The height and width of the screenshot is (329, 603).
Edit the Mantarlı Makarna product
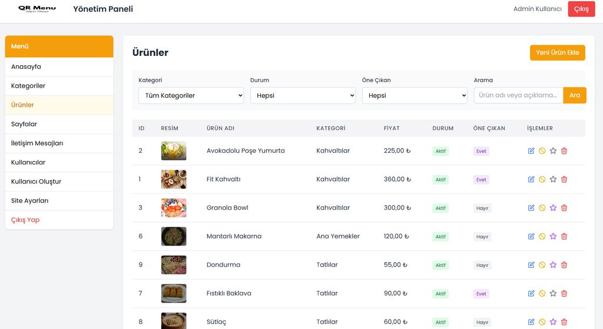pos(531,236)
